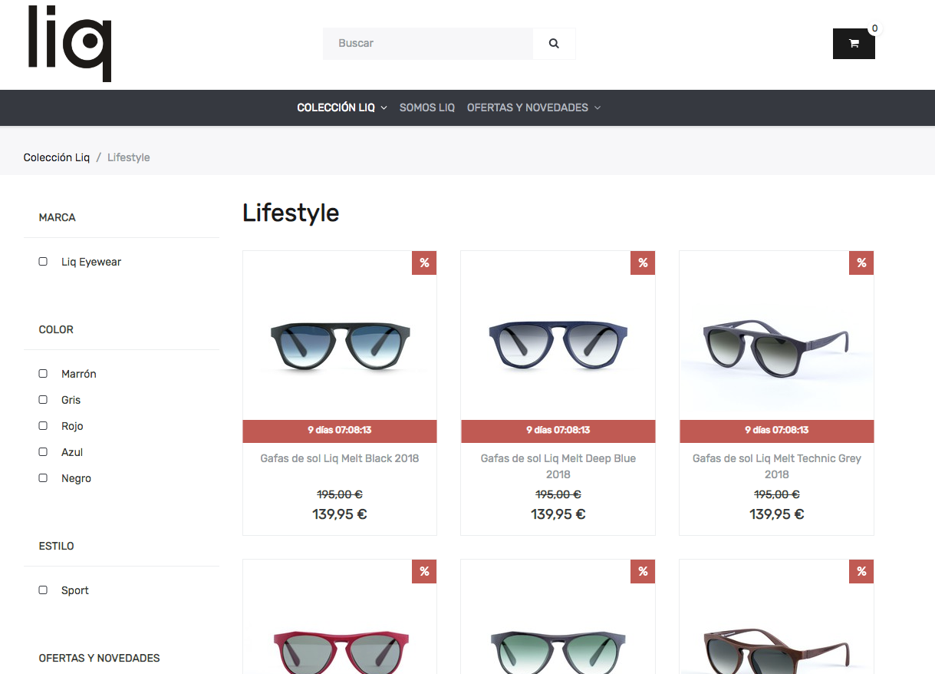Check the Liq Eyewear brand filter
Viewport: 935px width, 674px height.
pos(43,262)
